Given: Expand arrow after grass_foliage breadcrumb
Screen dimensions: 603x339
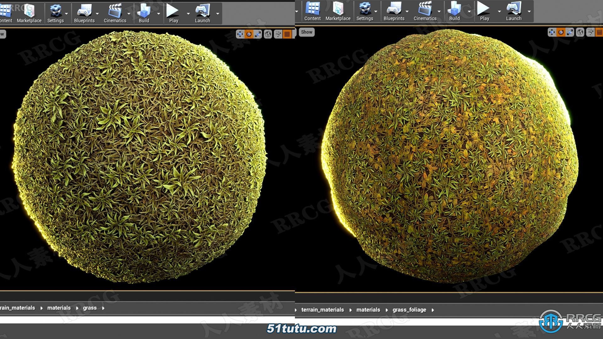Looking at the screenshot, I should [433, 310].
